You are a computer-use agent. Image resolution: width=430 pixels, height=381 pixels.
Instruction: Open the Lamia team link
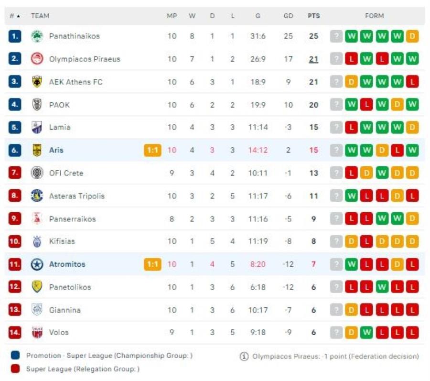click(x=60, y=127)
